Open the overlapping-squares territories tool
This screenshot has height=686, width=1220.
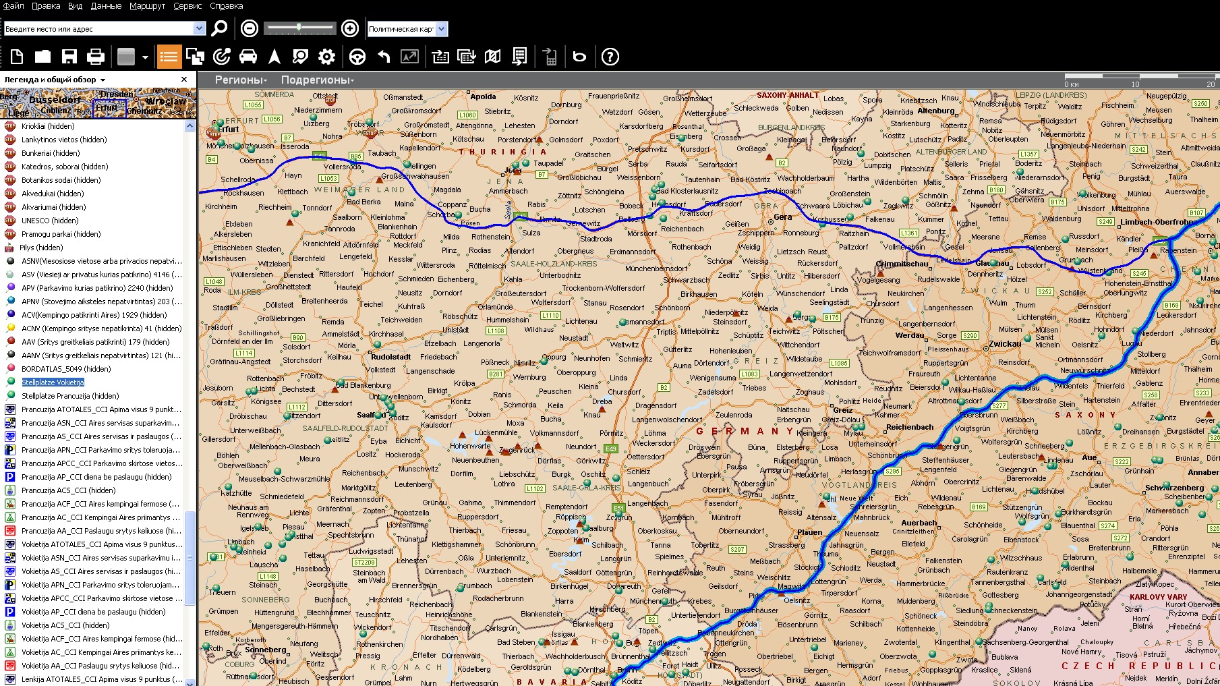[x=196, y=57]
